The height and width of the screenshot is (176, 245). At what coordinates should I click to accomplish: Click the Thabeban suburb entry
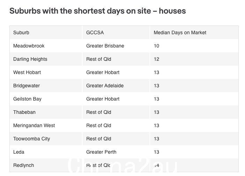[24, 112]
